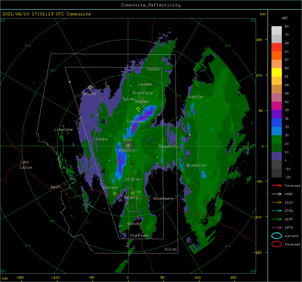
Task: Click the red forecast arrow in legend
Action: [x=276, y=185]
